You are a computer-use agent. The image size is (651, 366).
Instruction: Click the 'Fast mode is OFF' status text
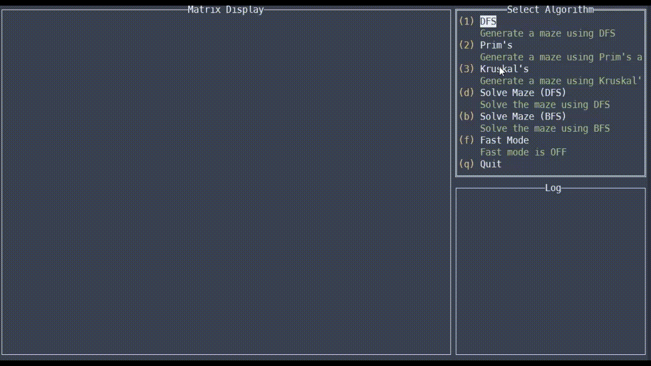pyautogui.click(x=523, y=152)
